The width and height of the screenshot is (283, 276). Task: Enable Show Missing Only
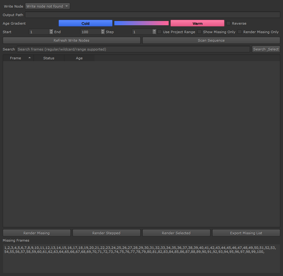pyautogui.click(x=200, y=32)
